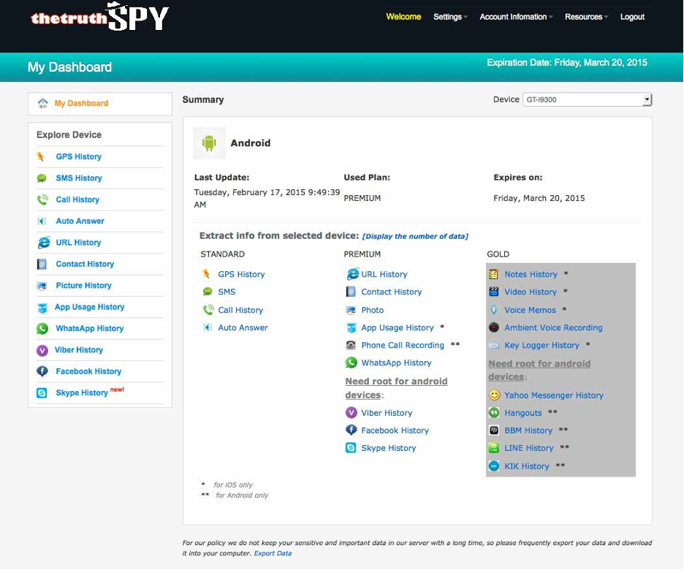Click the Ambient Voice Recording icon

coord(493,327)
